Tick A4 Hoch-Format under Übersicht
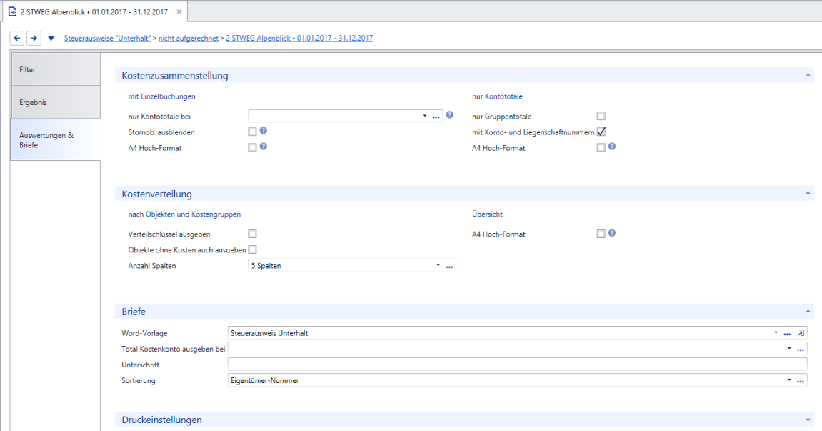Viewport: 822px width, 431px height. (601, 234)
